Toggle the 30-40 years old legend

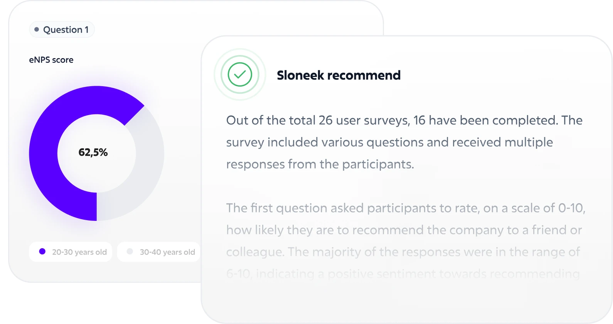[x=159, y=252]
